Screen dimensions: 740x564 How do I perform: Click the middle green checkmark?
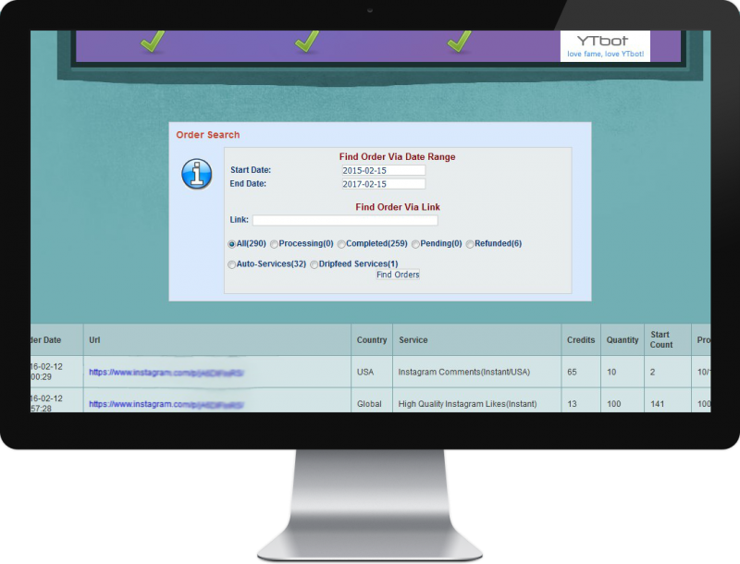pos(306,42)
